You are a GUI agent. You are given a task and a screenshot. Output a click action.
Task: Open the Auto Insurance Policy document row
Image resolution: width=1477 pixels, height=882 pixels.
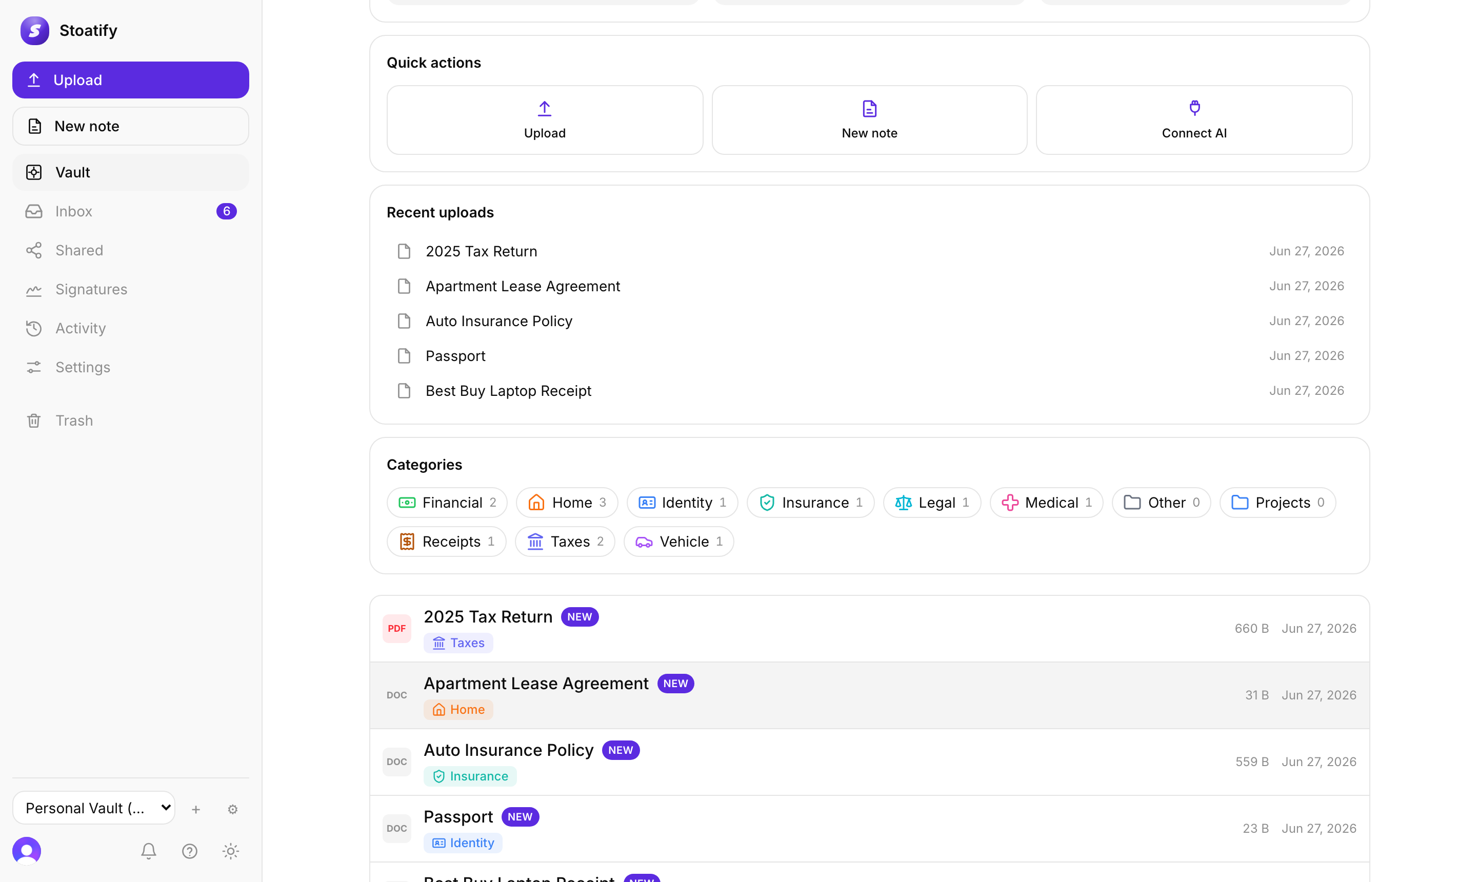coord(870,762)
